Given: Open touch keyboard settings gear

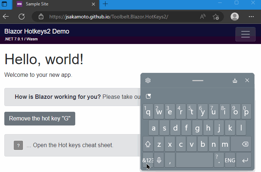Looking at the screenshot, I should point(148,80).
